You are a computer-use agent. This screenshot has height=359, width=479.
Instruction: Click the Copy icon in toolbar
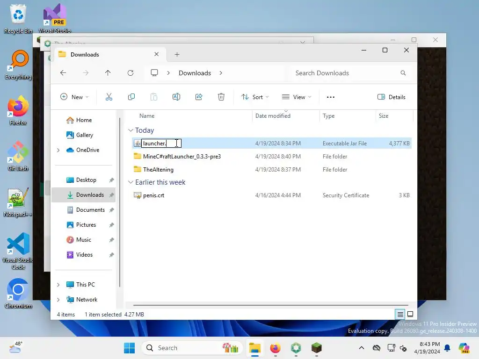click(x=131, y=97)
